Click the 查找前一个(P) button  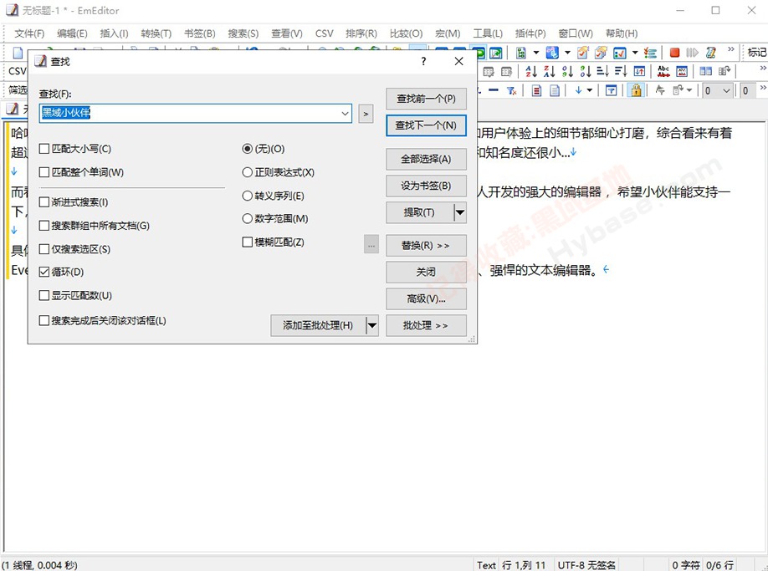click(x=426, y=99)
